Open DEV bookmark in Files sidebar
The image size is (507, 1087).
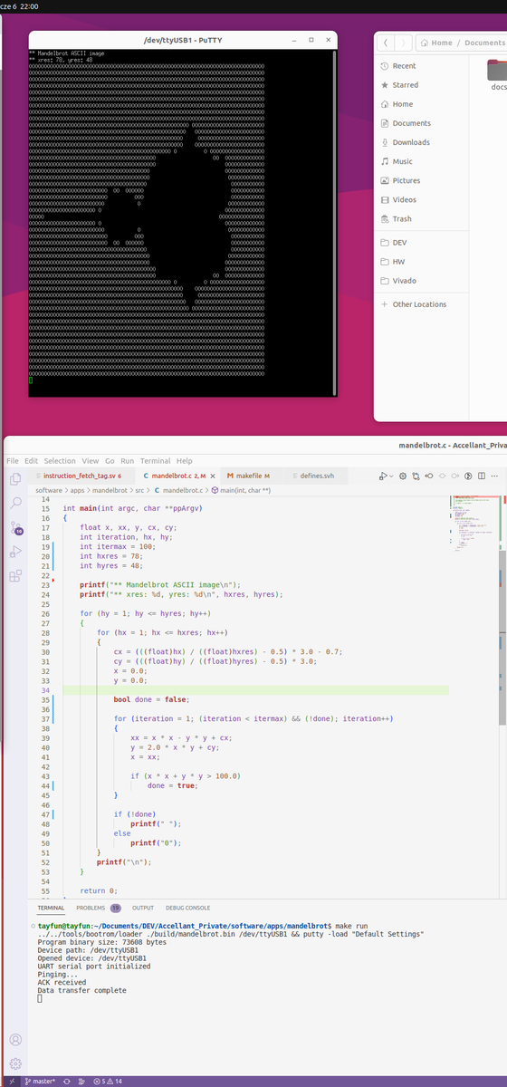tap(422, 243)
